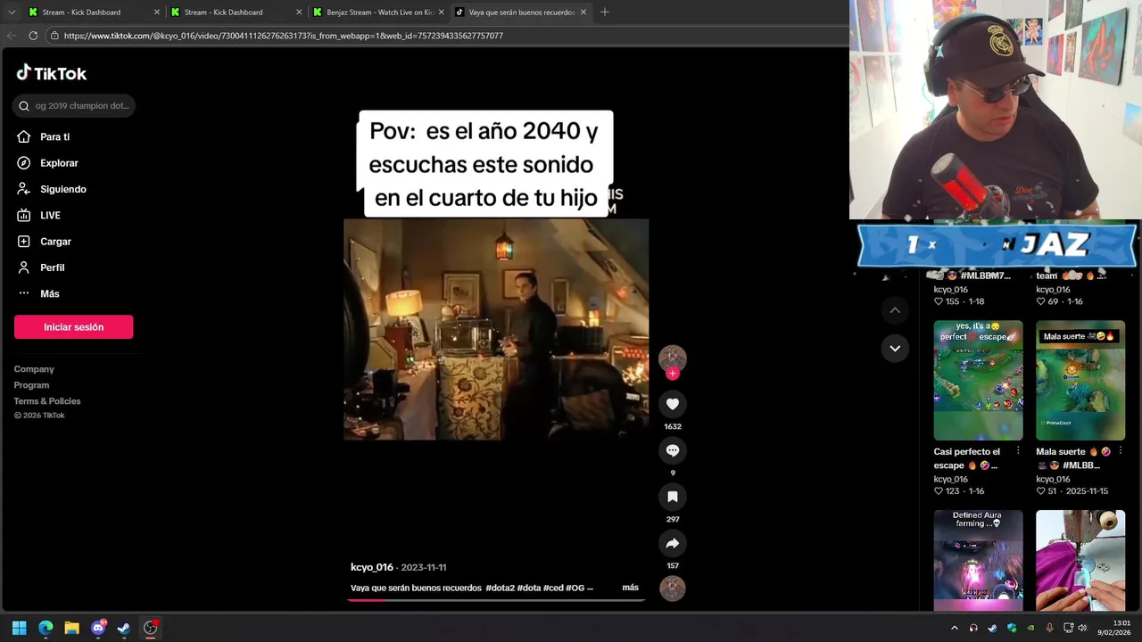1142x642 pixels.
Task: Switch to first Kick Dashboard tab
Action: pyautogui.click(x=93, y=12)
